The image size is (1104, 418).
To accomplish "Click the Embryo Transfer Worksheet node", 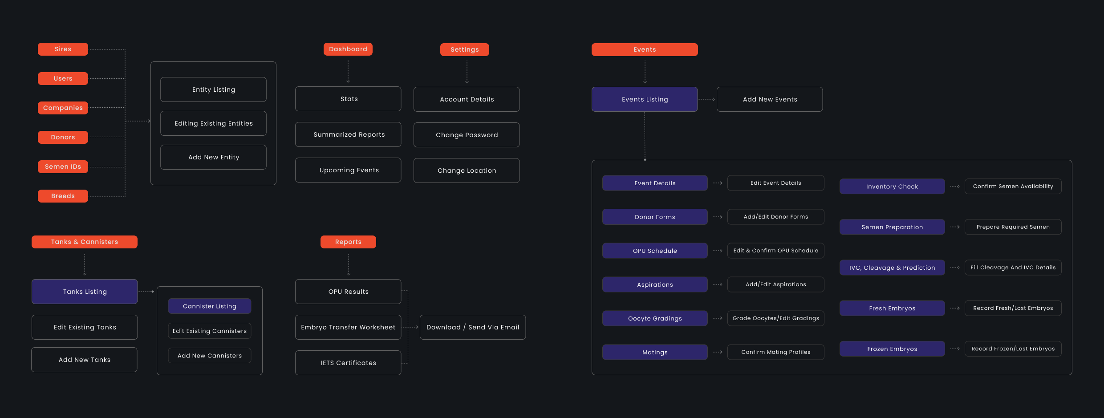I will 348,327.
